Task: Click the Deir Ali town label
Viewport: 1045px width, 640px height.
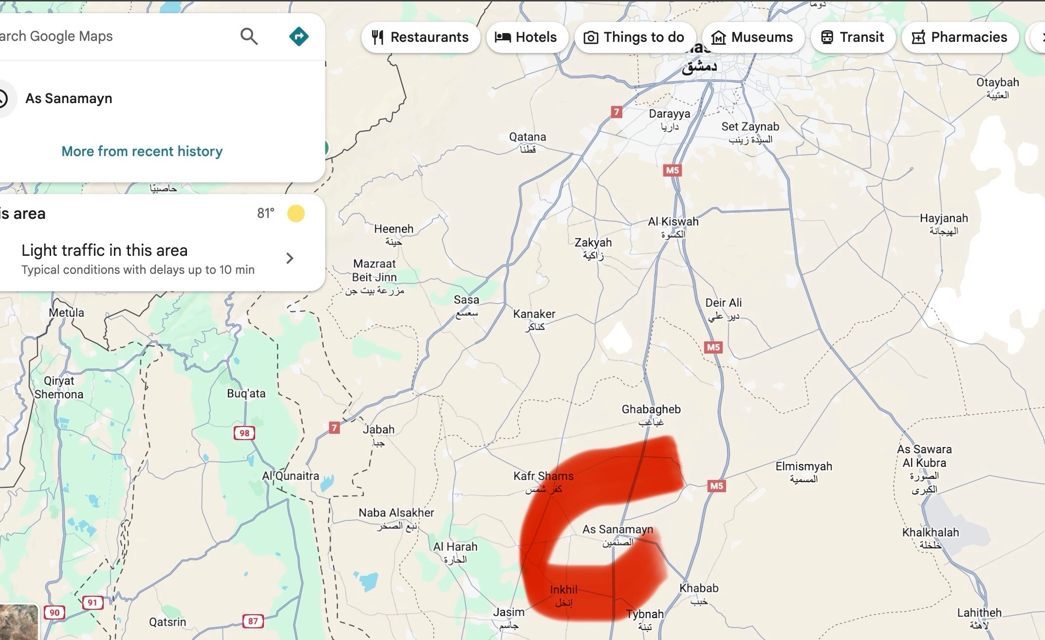Action: coord(724,309)
